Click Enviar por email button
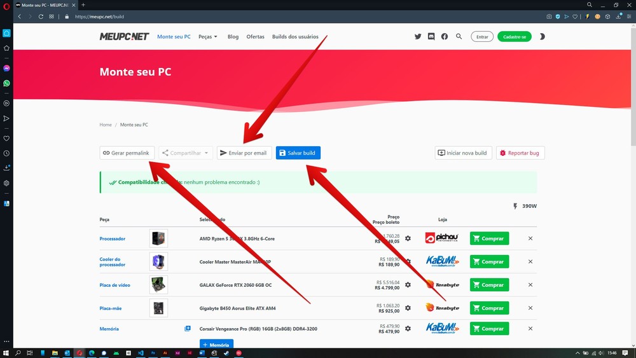Image resolution: width=636 pixels, height=358 pixels. [244, 153]
